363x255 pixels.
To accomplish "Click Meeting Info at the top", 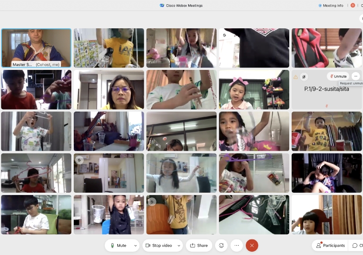I will click(x=331, y=6).
